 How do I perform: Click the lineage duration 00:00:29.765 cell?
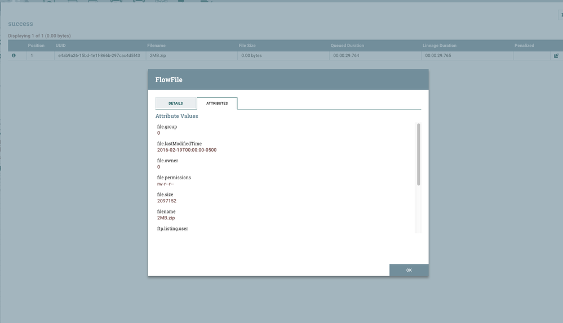tap(467, 56)
